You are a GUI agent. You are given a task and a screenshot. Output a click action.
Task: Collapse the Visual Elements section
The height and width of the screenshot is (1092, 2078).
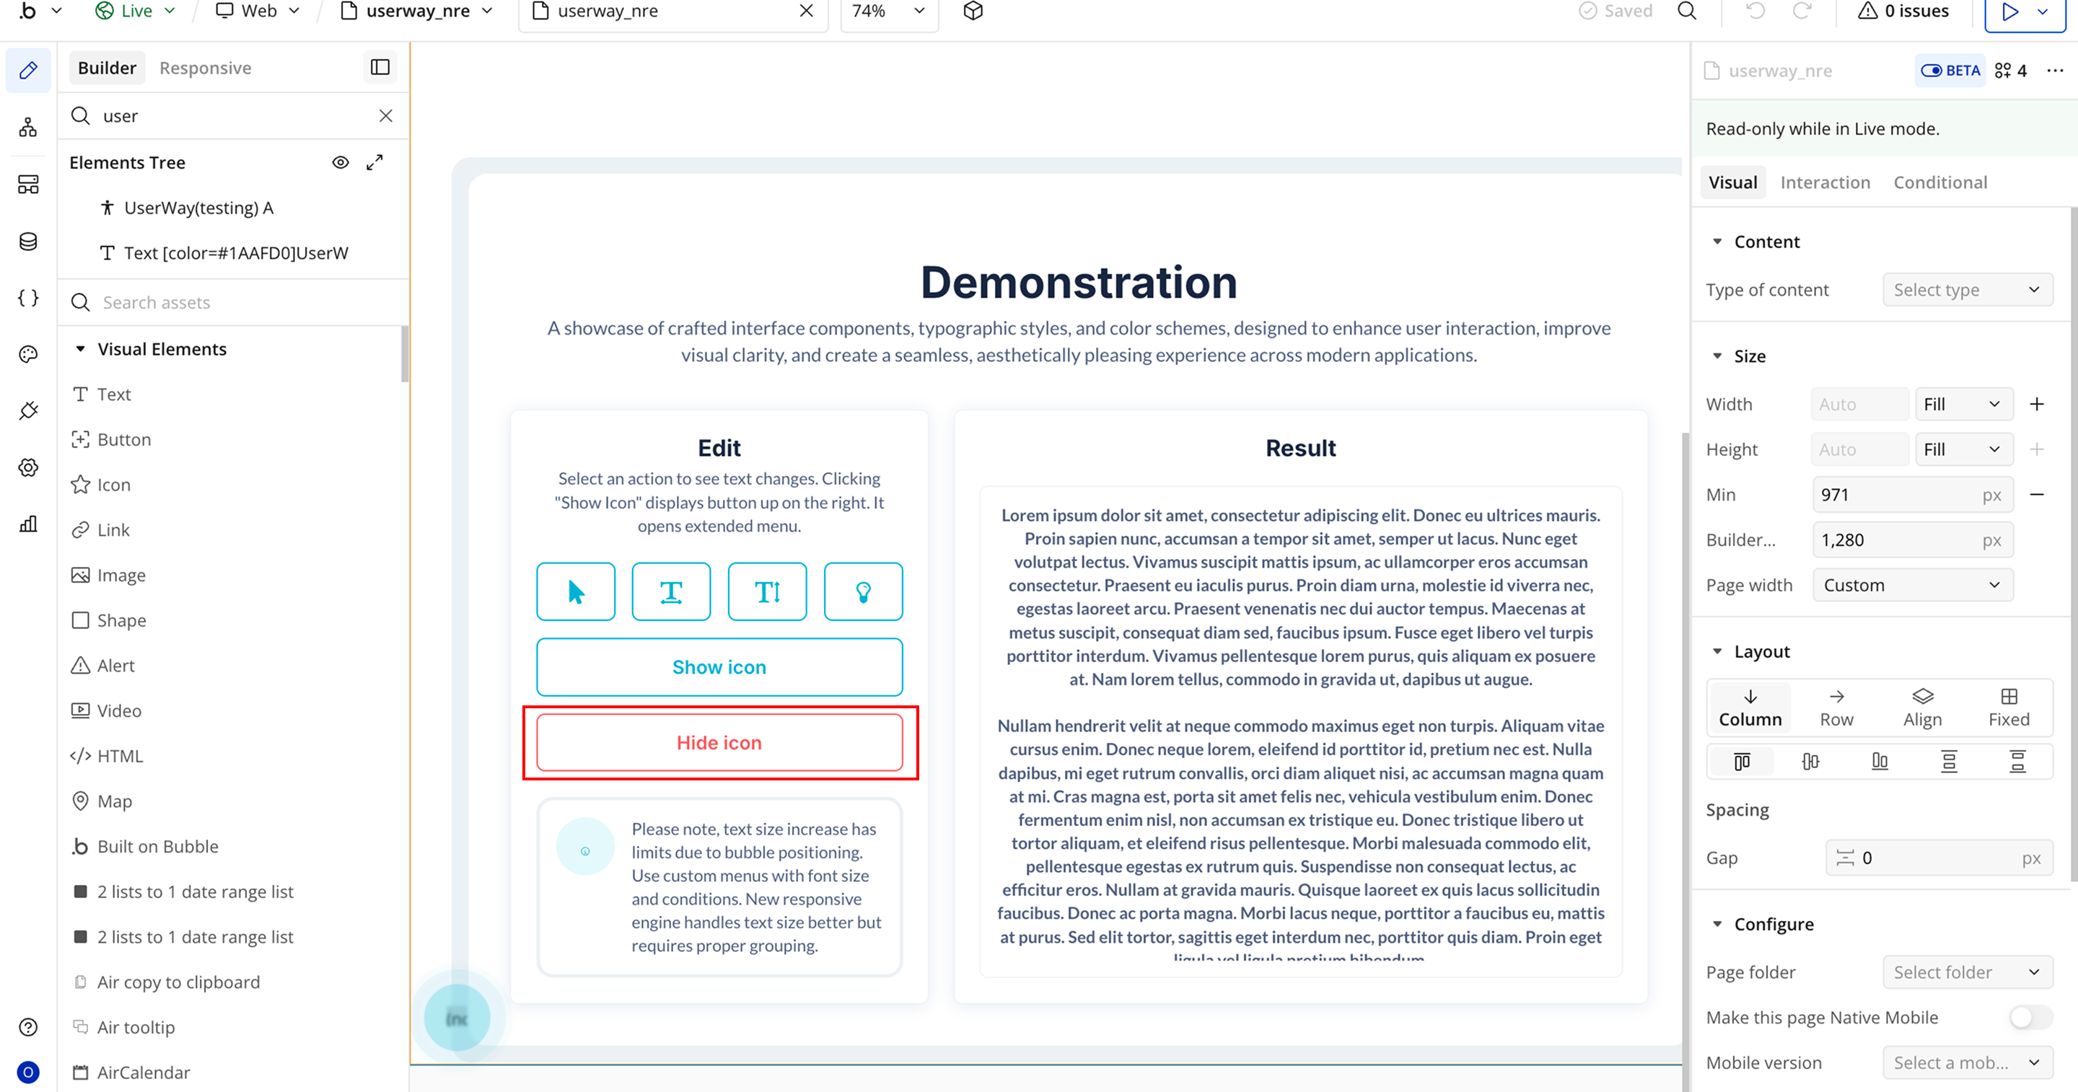[x=81, y=349]
